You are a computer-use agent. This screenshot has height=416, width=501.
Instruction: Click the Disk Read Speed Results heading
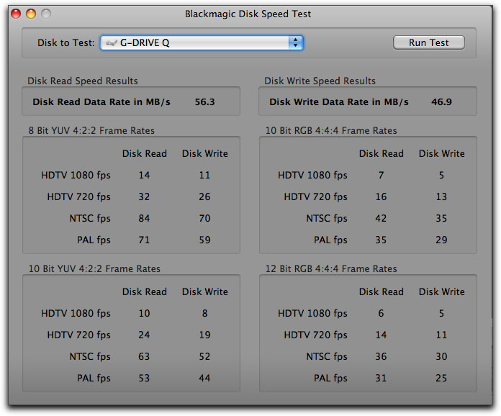82,81
